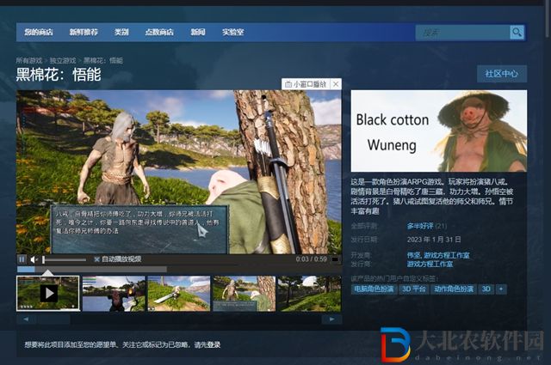
Task: Click the search magnifier icon
Action: [517, 33]
